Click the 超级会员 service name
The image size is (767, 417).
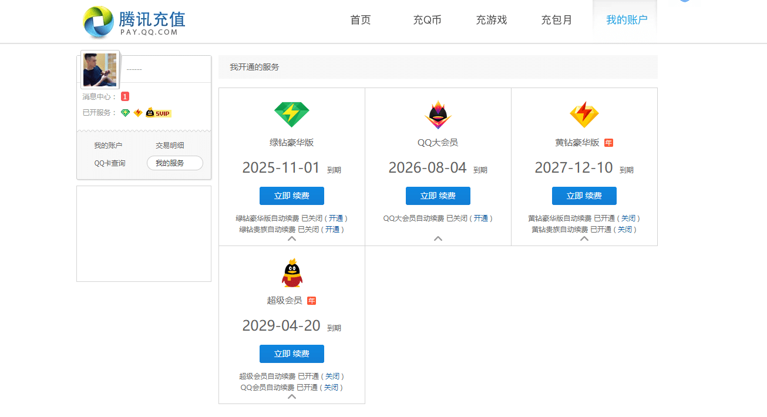285,301
